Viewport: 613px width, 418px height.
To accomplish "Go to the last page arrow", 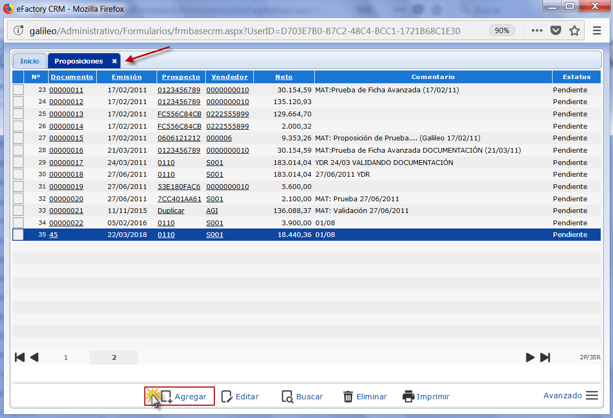I will click(x=545, y=358).
